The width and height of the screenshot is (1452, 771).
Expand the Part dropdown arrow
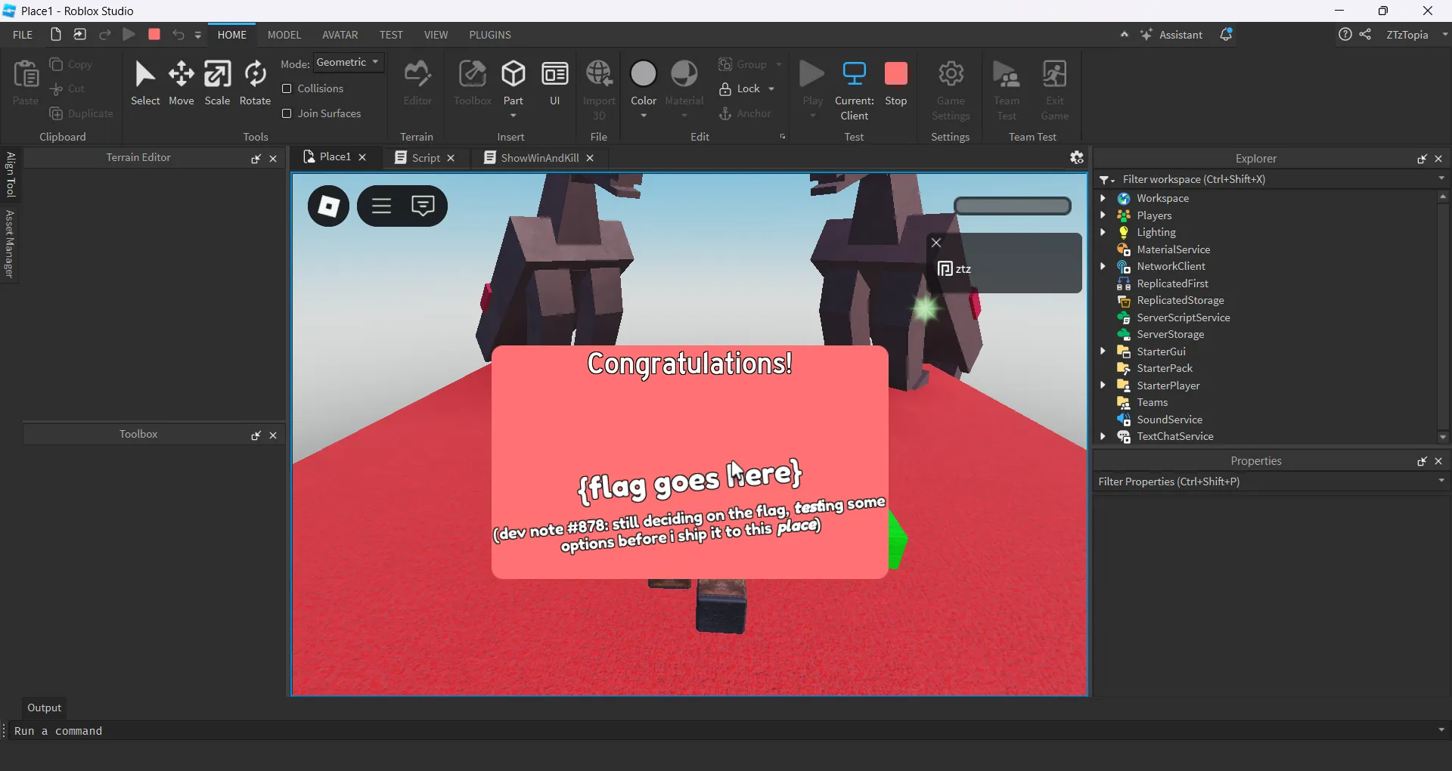pos(513,116)
